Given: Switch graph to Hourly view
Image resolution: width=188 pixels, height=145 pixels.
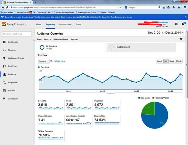Looking at the screenshot, I should pos(160,61).
